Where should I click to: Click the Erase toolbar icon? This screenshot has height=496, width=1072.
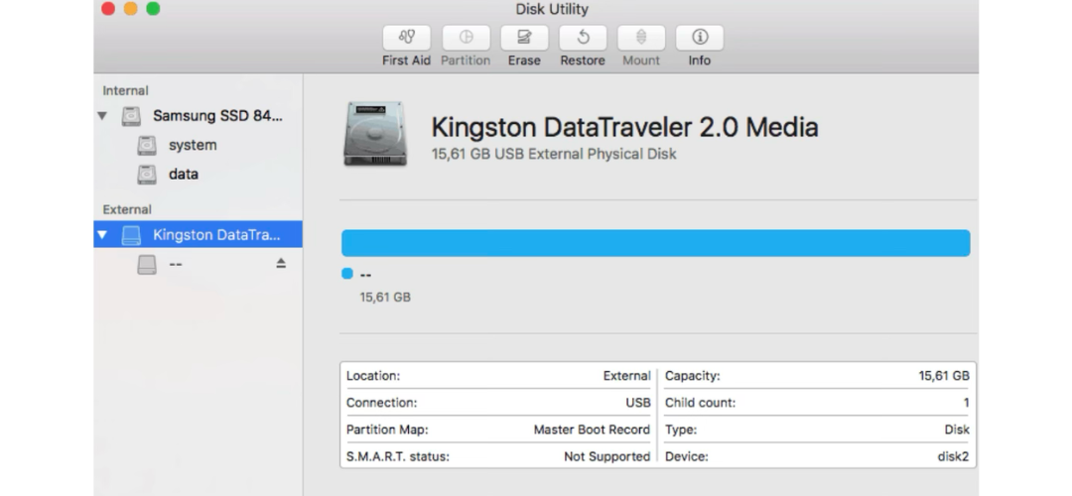[x=524, y=39]
